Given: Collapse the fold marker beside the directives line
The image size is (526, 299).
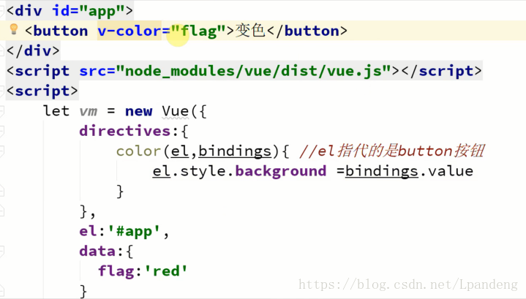Looking at the screenshot, I should click(x=1, y=131).
